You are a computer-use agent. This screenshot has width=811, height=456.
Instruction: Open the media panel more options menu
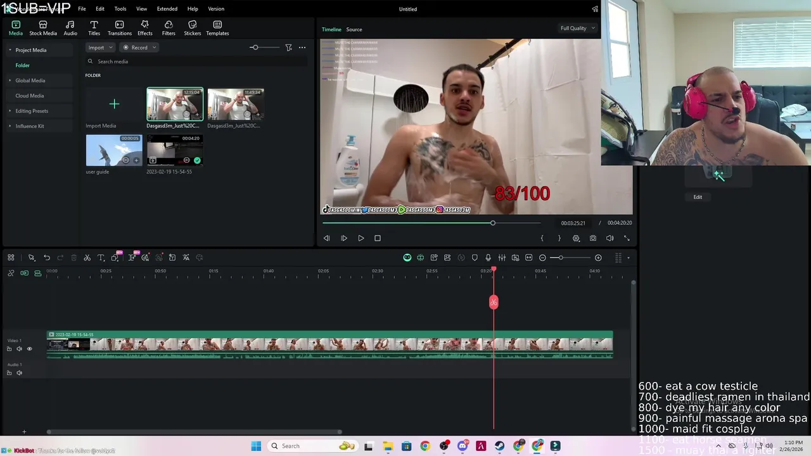coord(302,47)
